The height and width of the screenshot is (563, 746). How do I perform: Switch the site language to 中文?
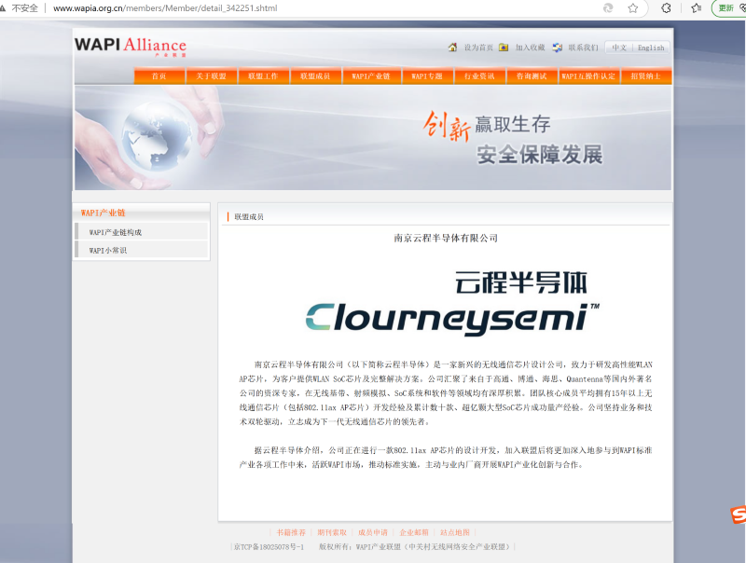(x=619, y=48)
